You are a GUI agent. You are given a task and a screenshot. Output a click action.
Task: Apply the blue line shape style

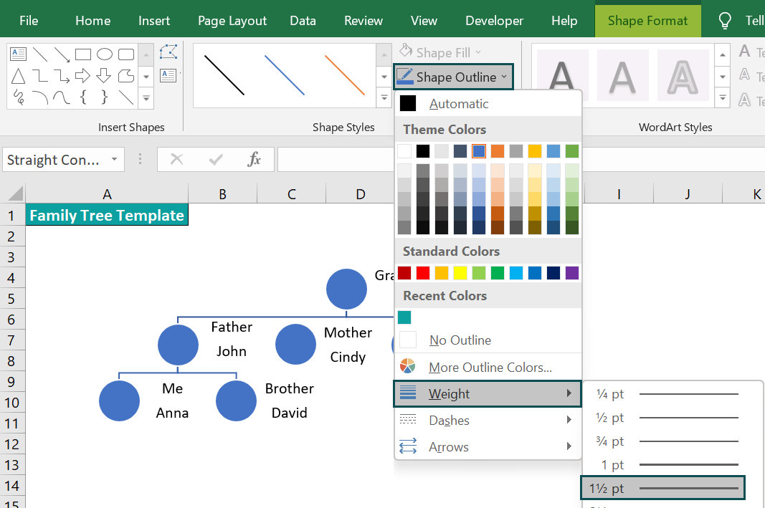pyautogui.click(x=285, y=75)
